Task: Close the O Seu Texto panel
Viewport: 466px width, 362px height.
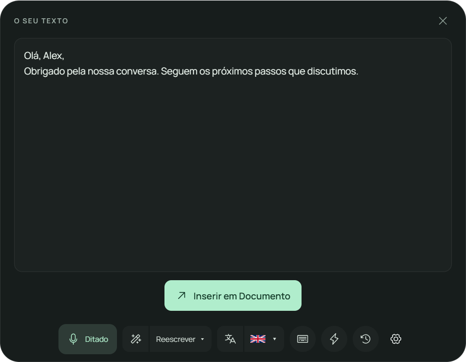Action: [x=443, y=21]
